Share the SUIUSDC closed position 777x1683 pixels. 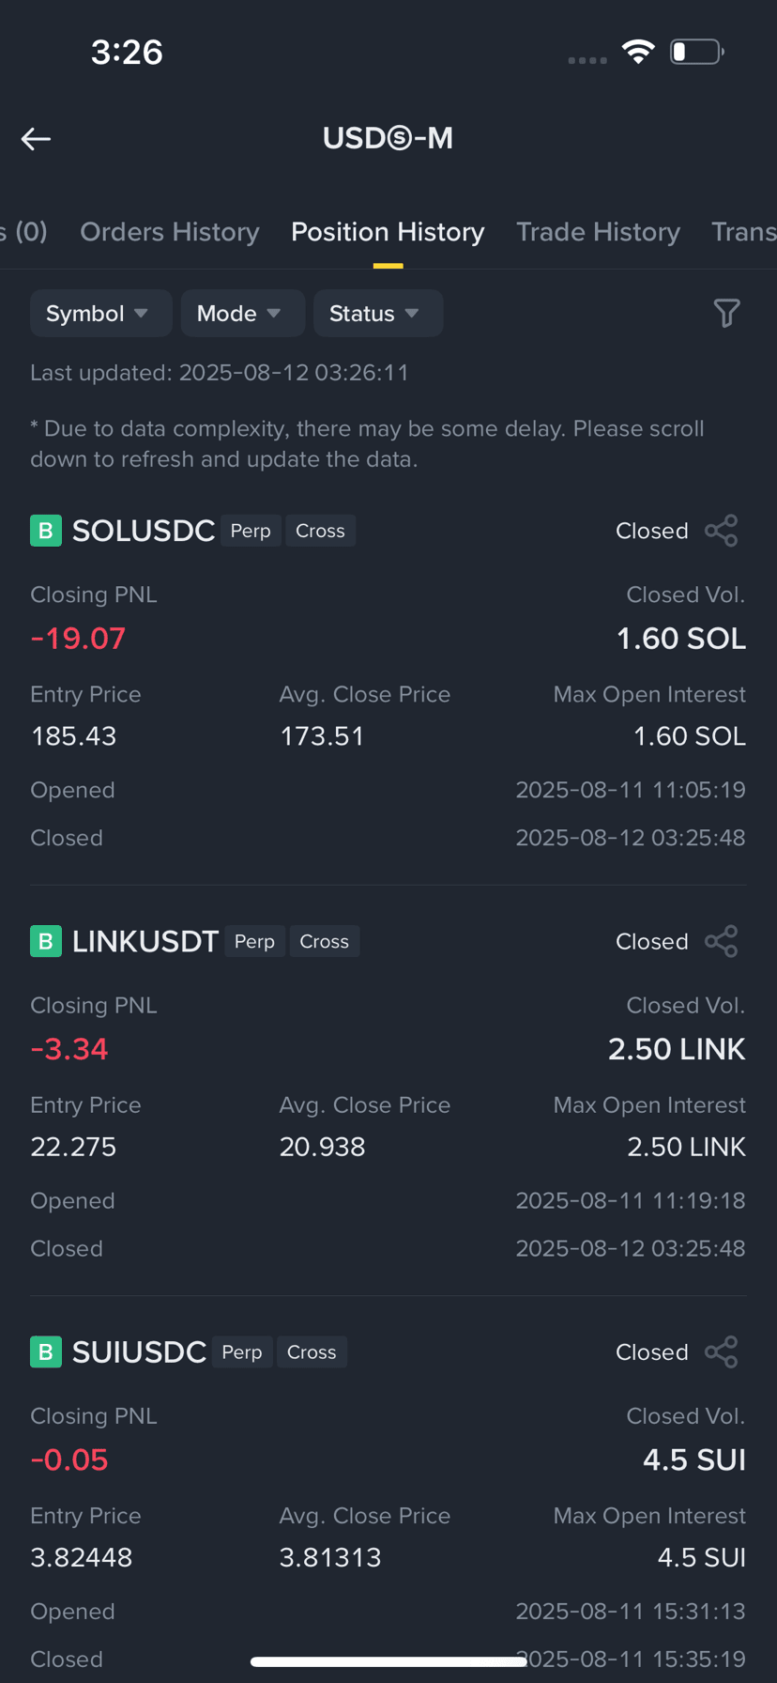coord(721,1351)
